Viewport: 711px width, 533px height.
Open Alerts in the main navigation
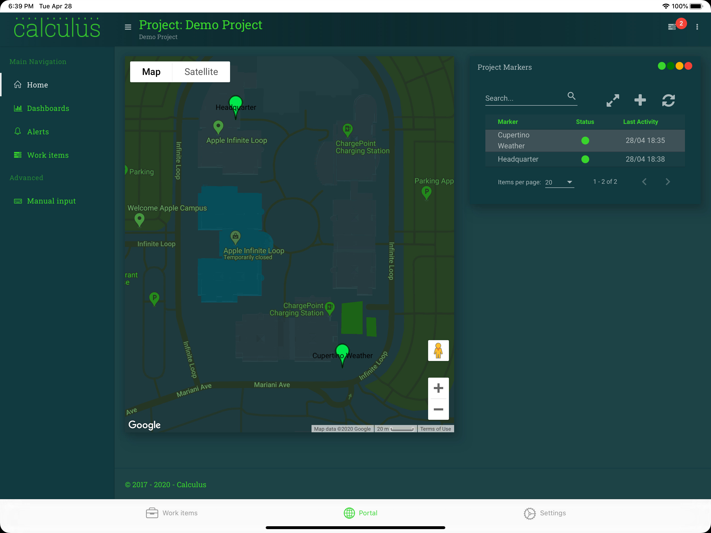[x=38, y=131]
